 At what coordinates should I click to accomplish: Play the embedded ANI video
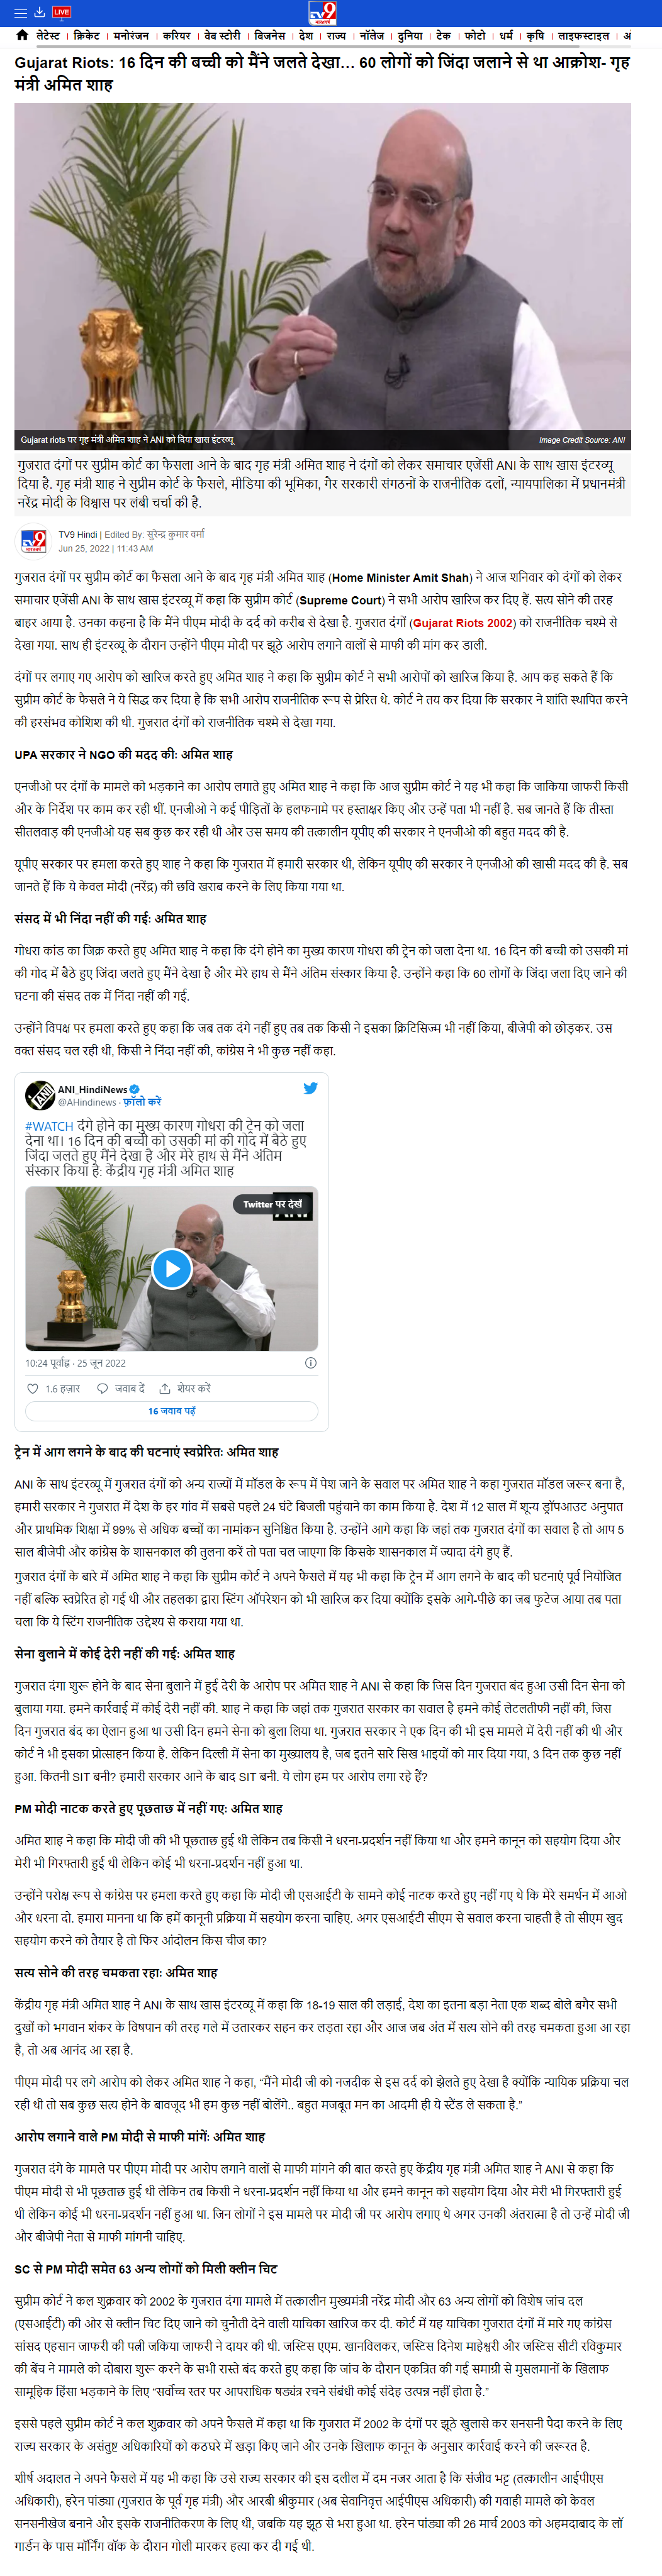tap(172, 1269)
